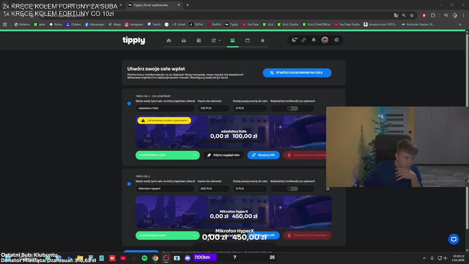
Task: Open the Netflix bookmark
Action: click(214, 25)
